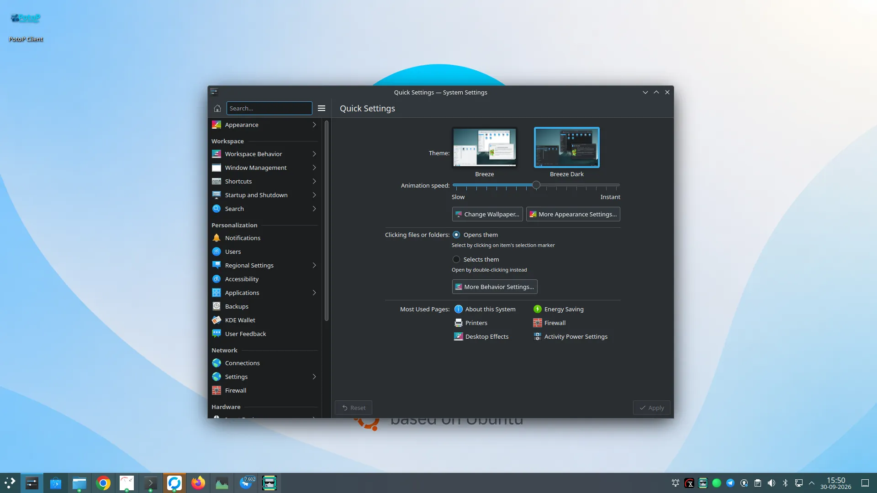This screenshot has height=493, width=877.
Task: Click the Reset button
Action: tap(354, 408)
